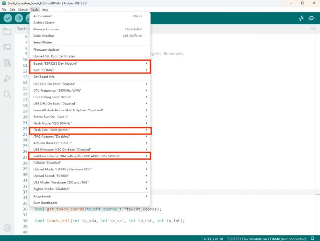Click the touch_init function name in code

58,221
